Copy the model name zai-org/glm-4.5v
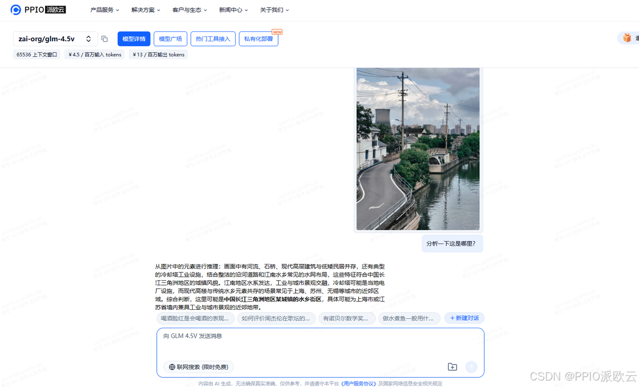The image size is (639, 387). tap(104, 39)
